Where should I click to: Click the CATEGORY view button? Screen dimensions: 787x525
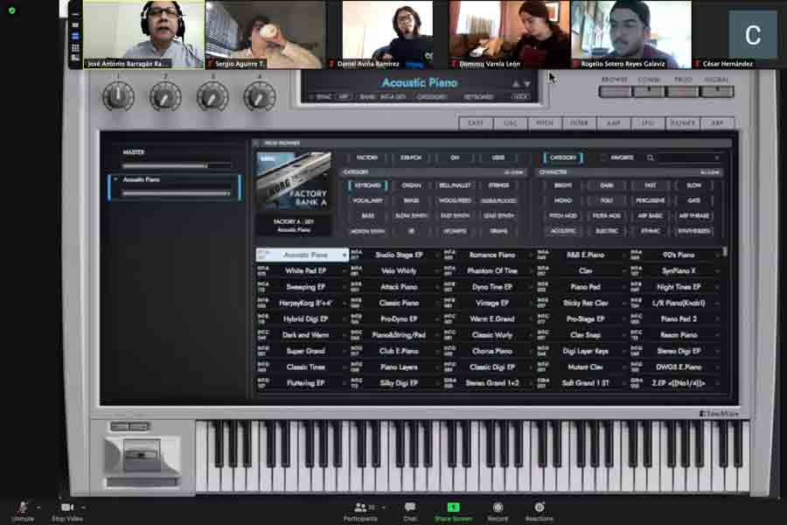click(x=562, y=157)
